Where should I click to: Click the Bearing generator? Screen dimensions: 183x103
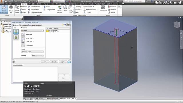pyautogui.click(x=77, y=7)
